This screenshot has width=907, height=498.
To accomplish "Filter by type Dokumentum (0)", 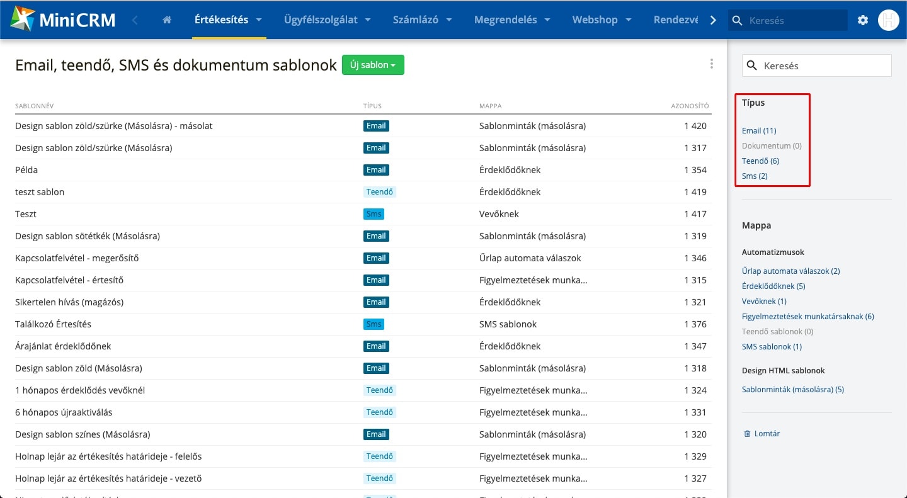I will 772,146.
